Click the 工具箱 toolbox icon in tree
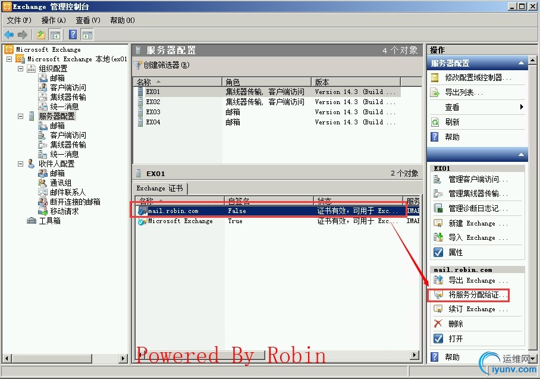Screen dimensions: 540x379 32,221
